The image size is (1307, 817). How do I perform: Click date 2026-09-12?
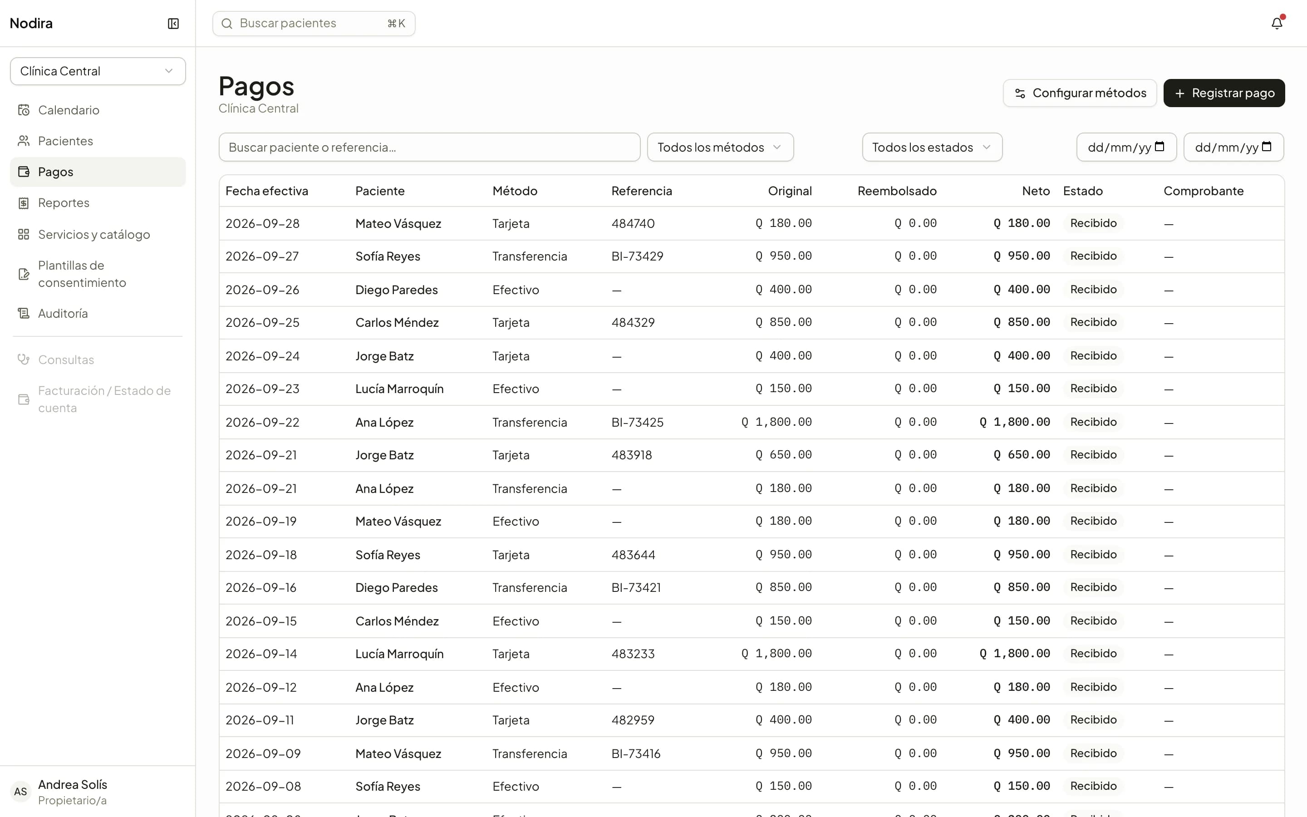tap(261, 687)
